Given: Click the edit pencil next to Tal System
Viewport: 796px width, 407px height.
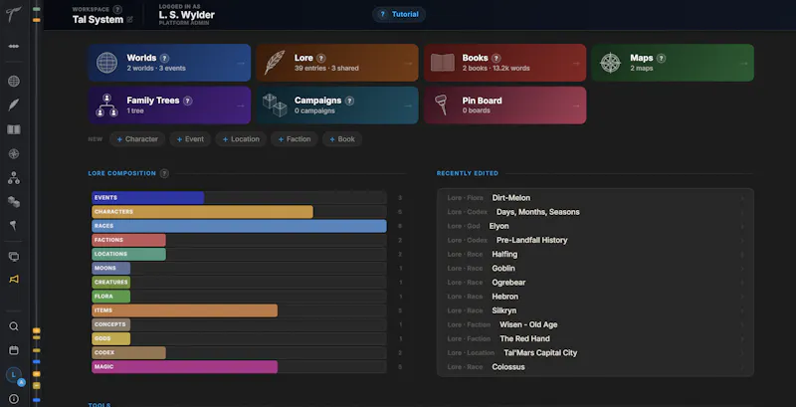Looking at the screenshot, I should 130,19.
